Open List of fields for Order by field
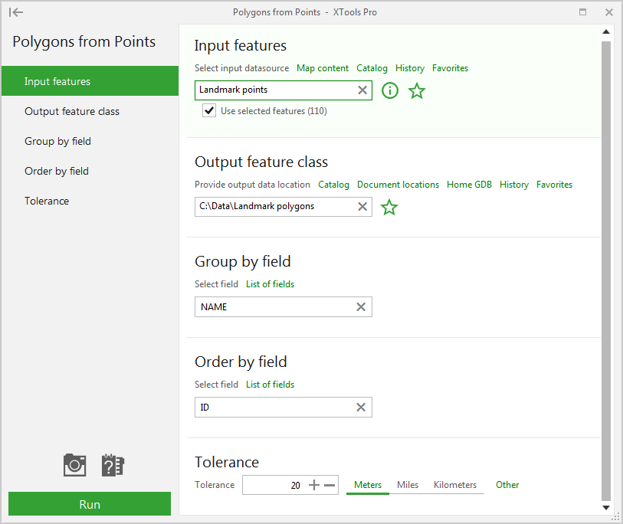 (x=270, y=385)
